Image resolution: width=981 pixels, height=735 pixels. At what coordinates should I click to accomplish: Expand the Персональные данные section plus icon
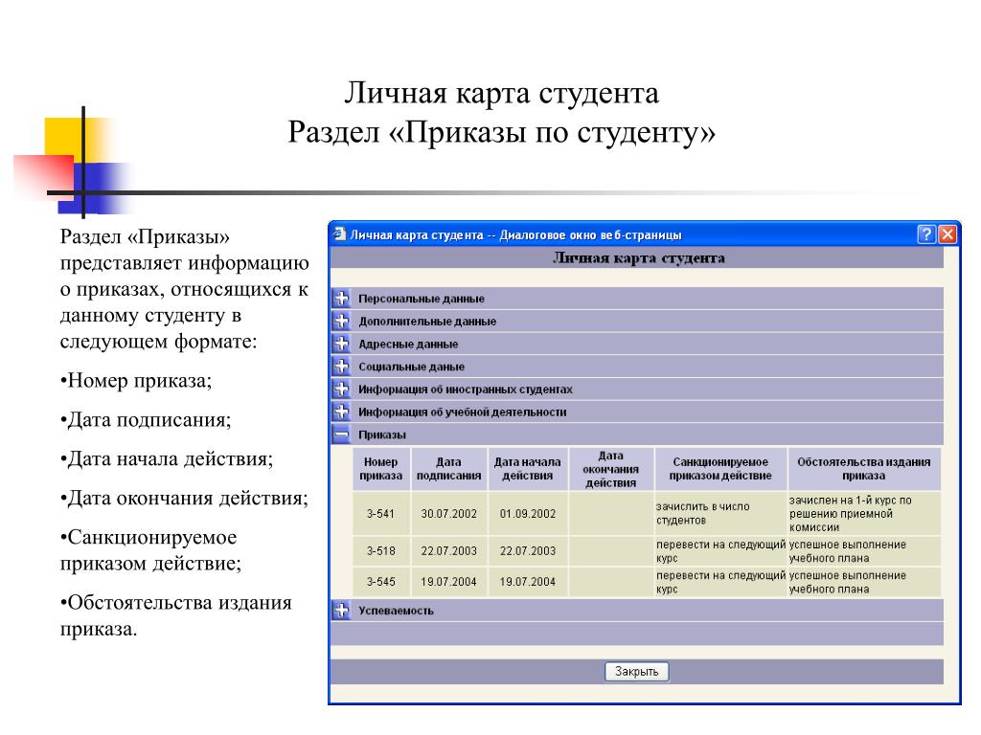[x=341, y=299]
